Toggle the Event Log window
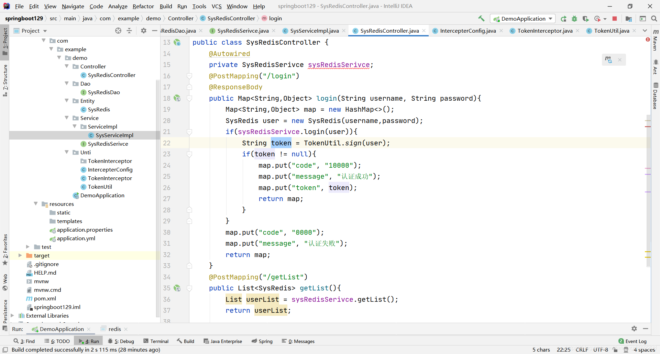This screenshot has width=660, height=354. [x=632, y=341]
